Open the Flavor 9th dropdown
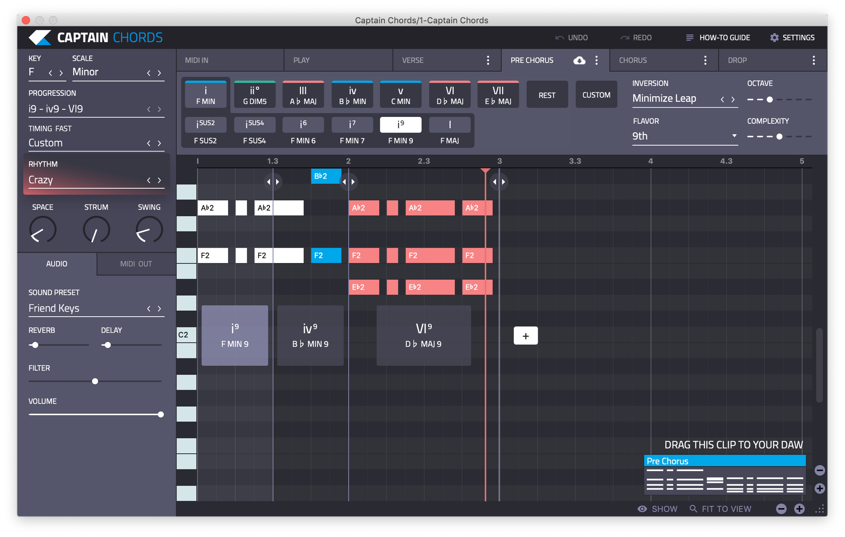Viewport: 845px width, 537px height. coord(685,136)
